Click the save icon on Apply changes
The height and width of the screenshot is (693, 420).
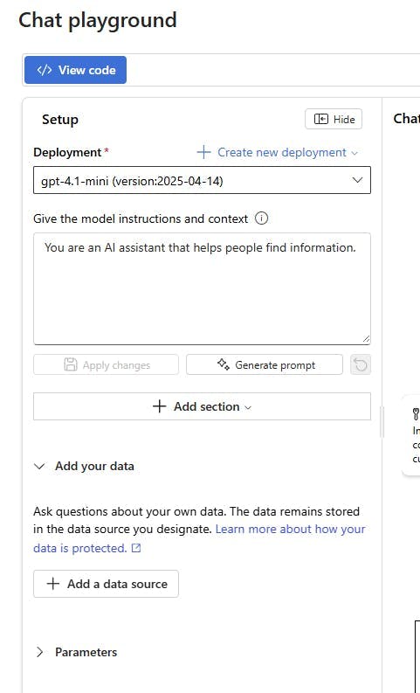click(x=71, y=364)
